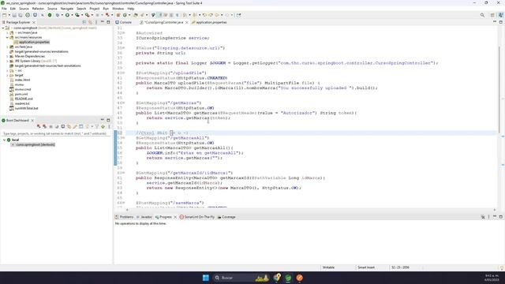Click the Save icon in the toolbar
This screenshot has width=505, height=284.
pyautogui.click(x=14, y=15)
